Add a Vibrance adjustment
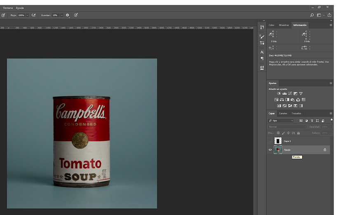The width and height of the screenshot is (338, 215). point(301,93)
